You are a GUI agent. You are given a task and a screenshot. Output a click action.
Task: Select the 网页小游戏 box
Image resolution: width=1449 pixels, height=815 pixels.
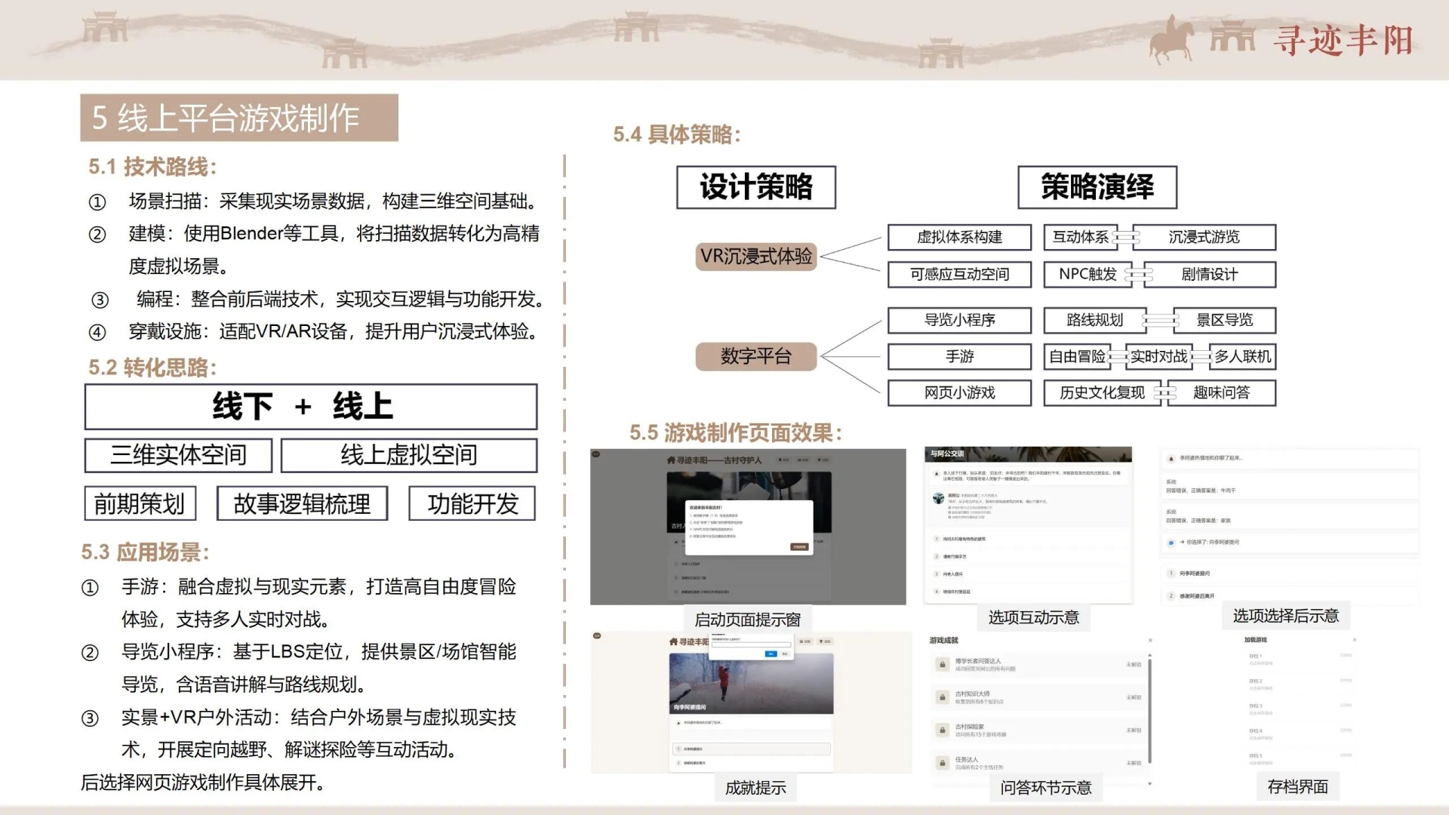pos(959,393)
